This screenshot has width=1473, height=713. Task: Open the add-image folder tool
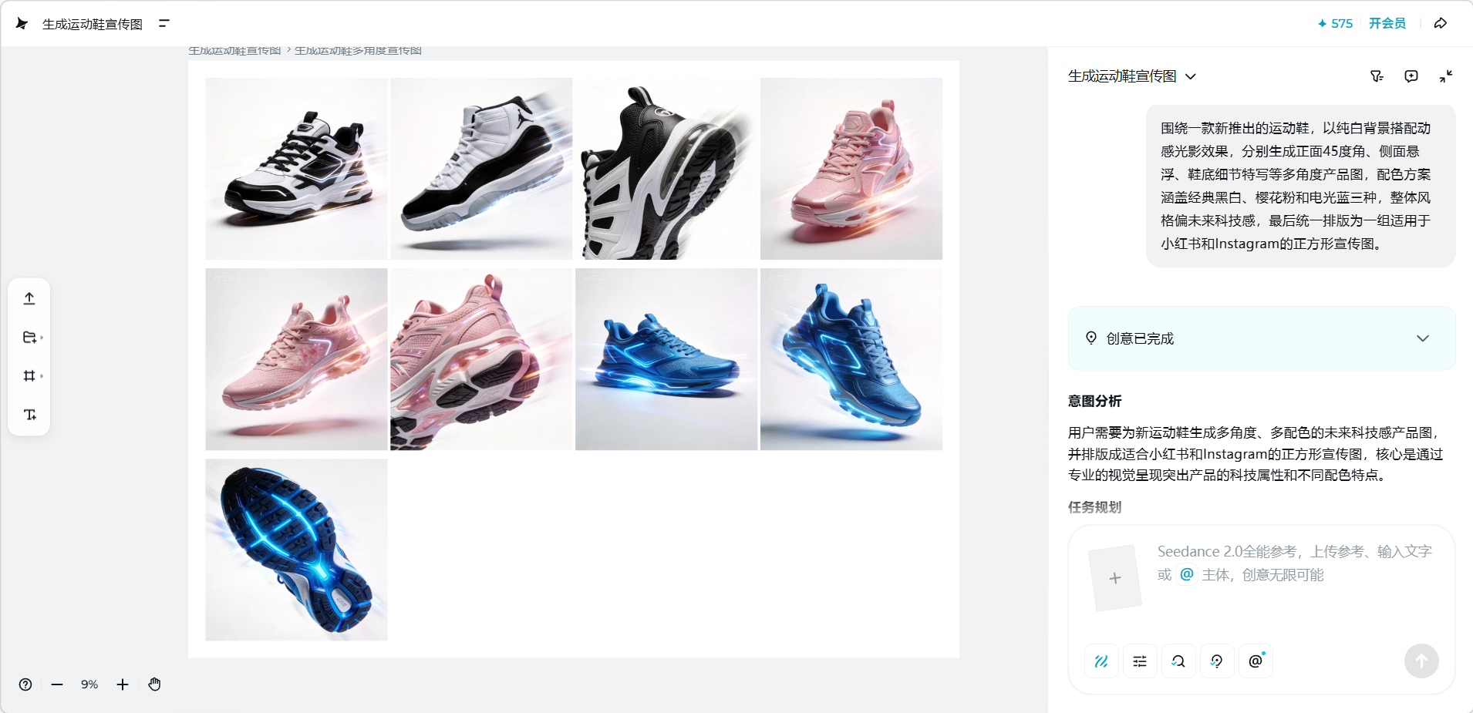click(x=29, y=338)
